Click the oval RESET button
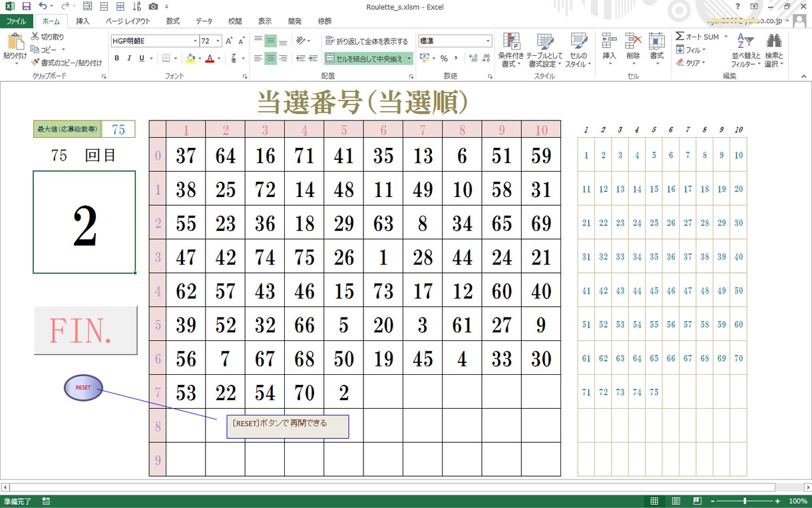Screen dimensions: 812x508 tap(83, 387)
